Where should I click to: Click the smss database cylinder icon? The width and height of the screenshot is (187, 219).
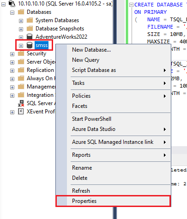point(30,45)
